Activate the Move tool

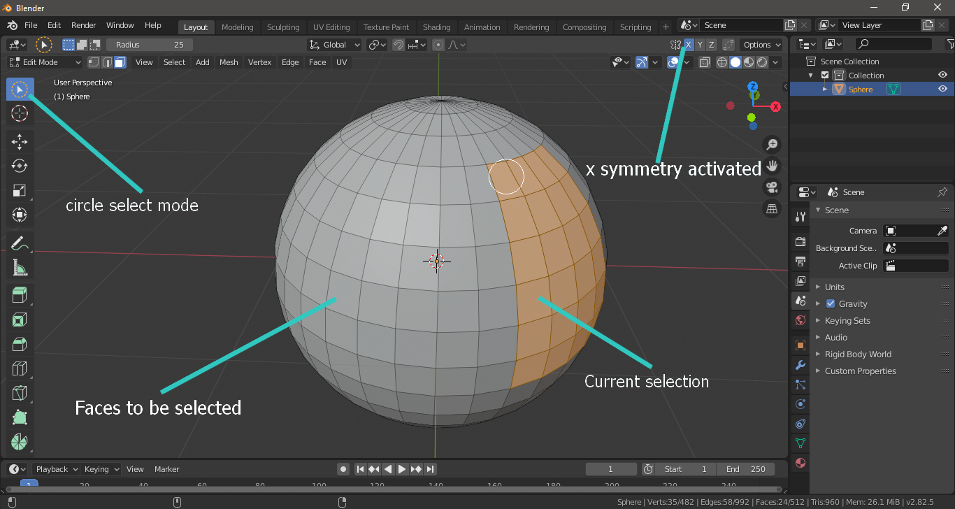point(20,142)
